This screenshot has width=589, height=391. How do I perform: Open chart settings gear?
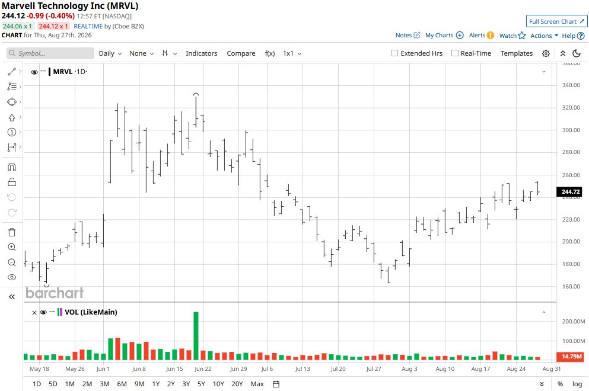click(546, 53)
